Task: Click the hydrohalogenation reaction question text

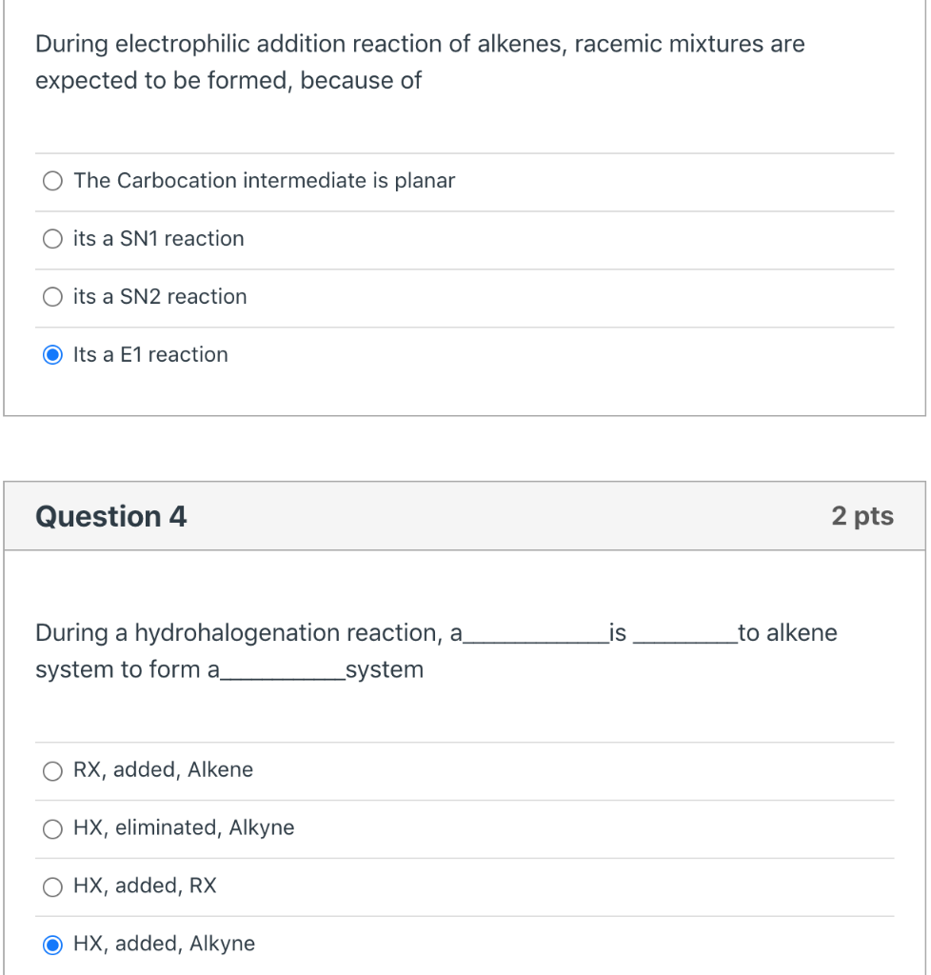Action: coord(436,651)
